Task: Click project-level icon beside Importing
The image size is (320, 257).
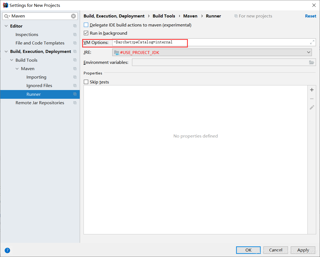Action: 75,77
